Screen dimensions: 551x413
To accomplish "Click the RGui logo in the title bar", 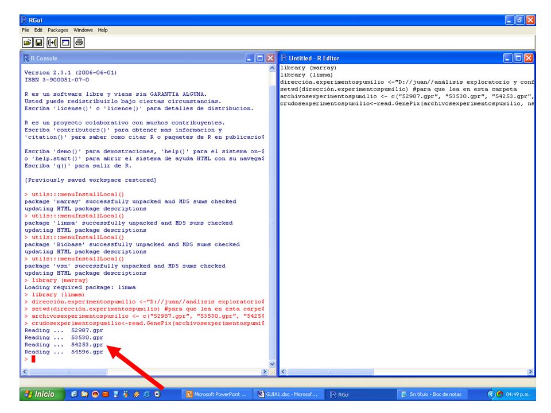I will click(24, 20).
